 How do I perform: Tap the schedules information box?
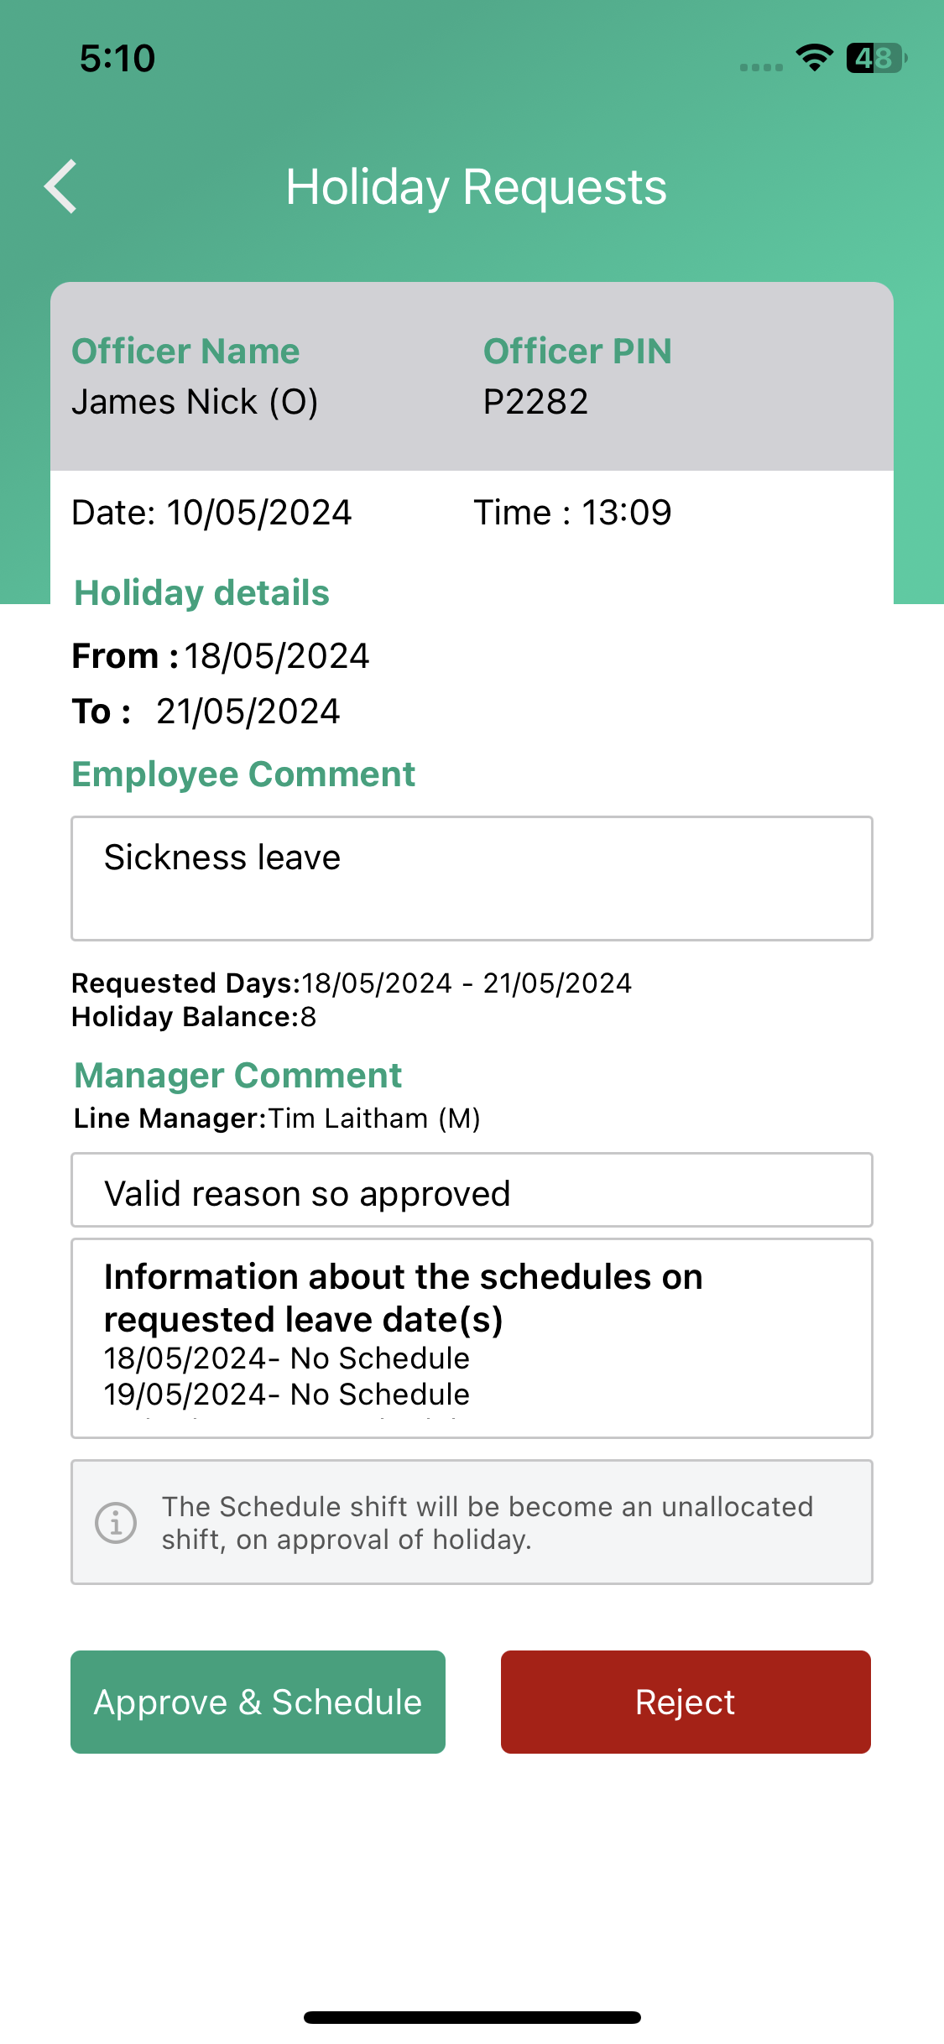pos(472,1337)
